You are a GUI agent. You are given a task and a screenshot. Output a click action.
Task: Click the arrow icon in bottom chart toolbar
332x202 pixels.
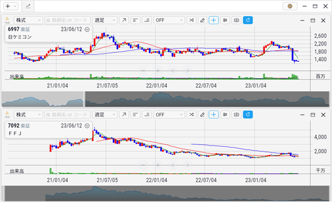(124, 115)
